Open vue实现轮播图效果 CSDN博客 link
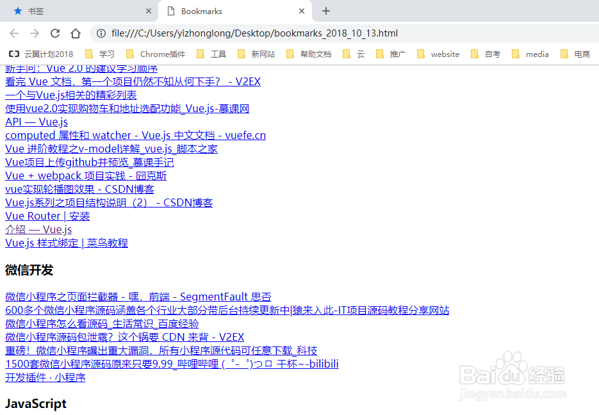Image resolution: width=599 pixels, height=415 pixels. click(x=80, y=189)
